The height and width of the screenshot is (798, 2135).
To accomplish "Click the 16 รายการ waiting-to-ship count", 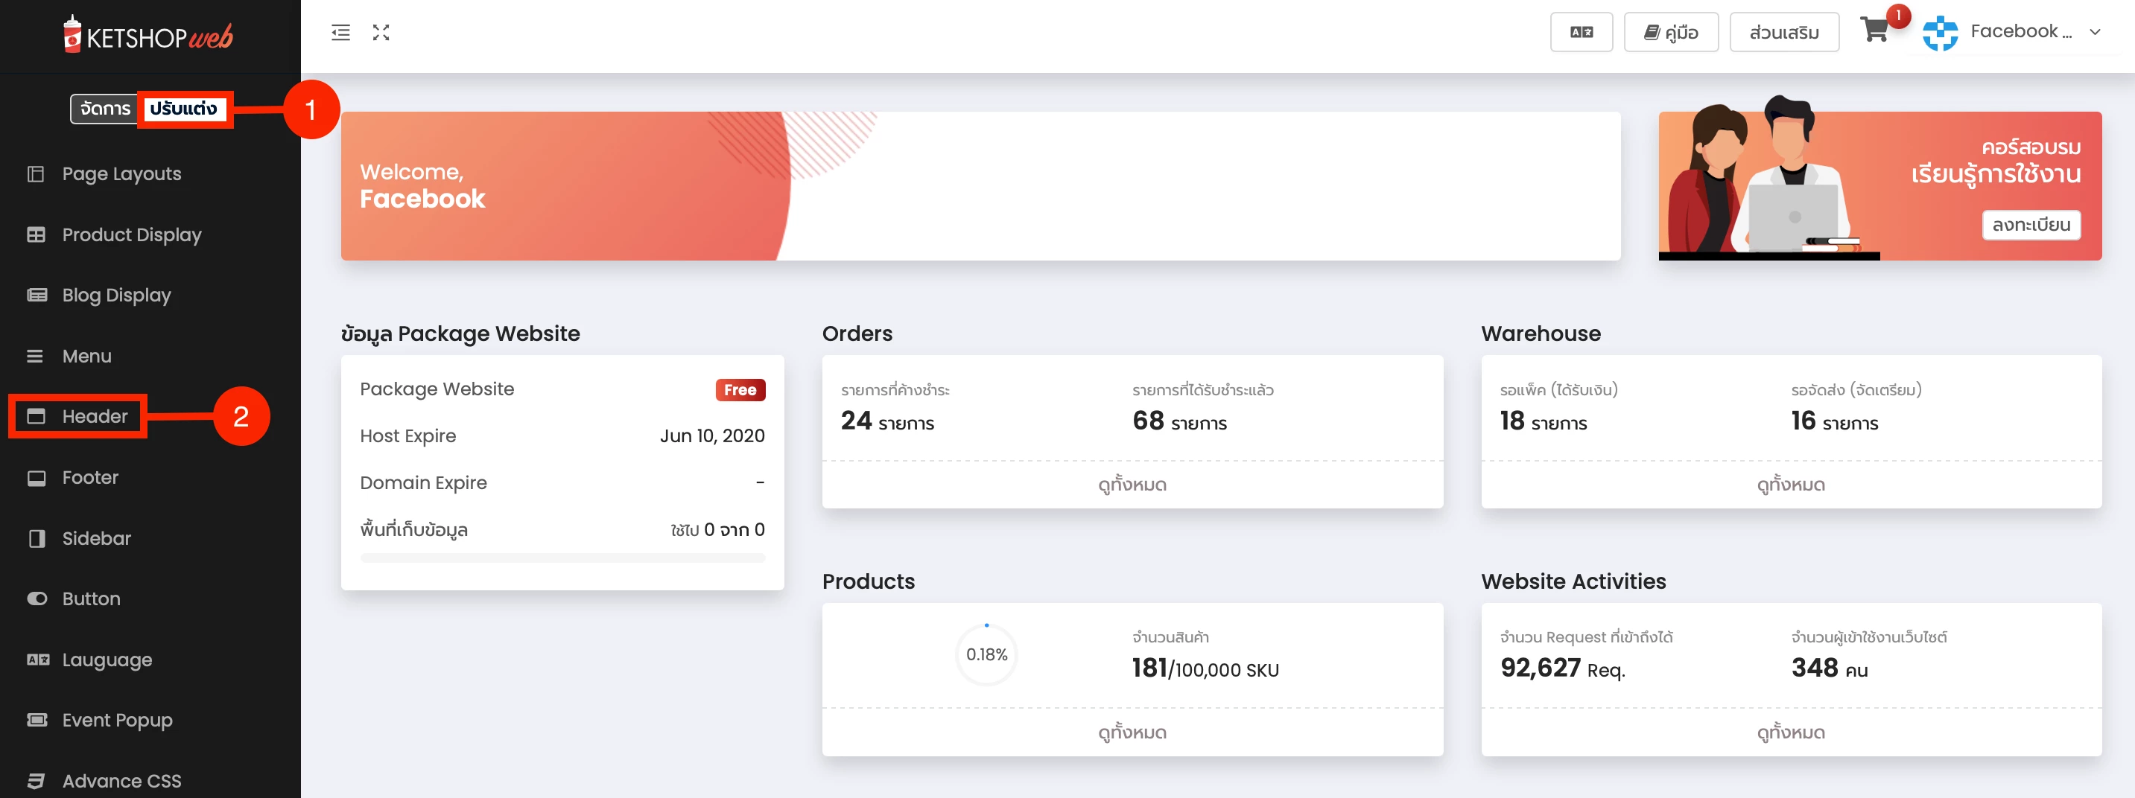I will pyautogui.click(x=1835, y=421).
